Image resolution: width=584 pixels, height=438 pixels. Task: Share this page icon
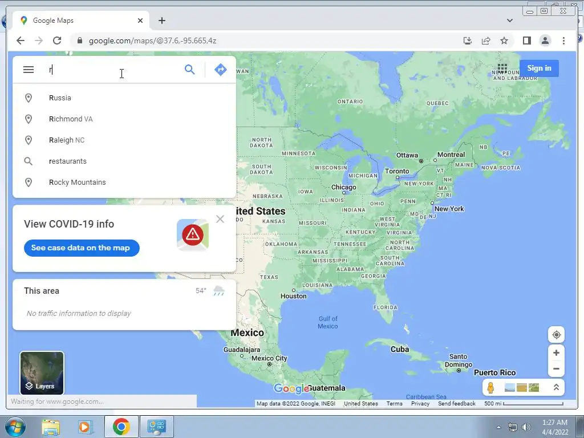tap(486, 40)
